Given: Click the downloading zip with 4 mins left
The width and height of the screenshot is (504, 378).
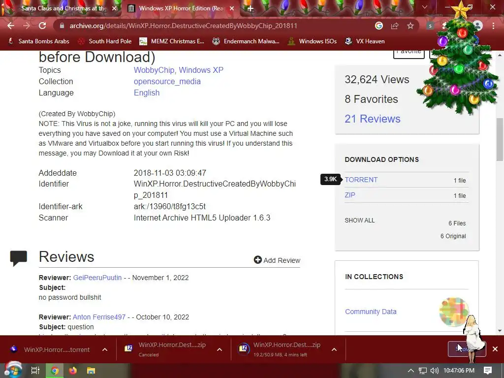Looking at the screenshot, I should coord(280,349).
